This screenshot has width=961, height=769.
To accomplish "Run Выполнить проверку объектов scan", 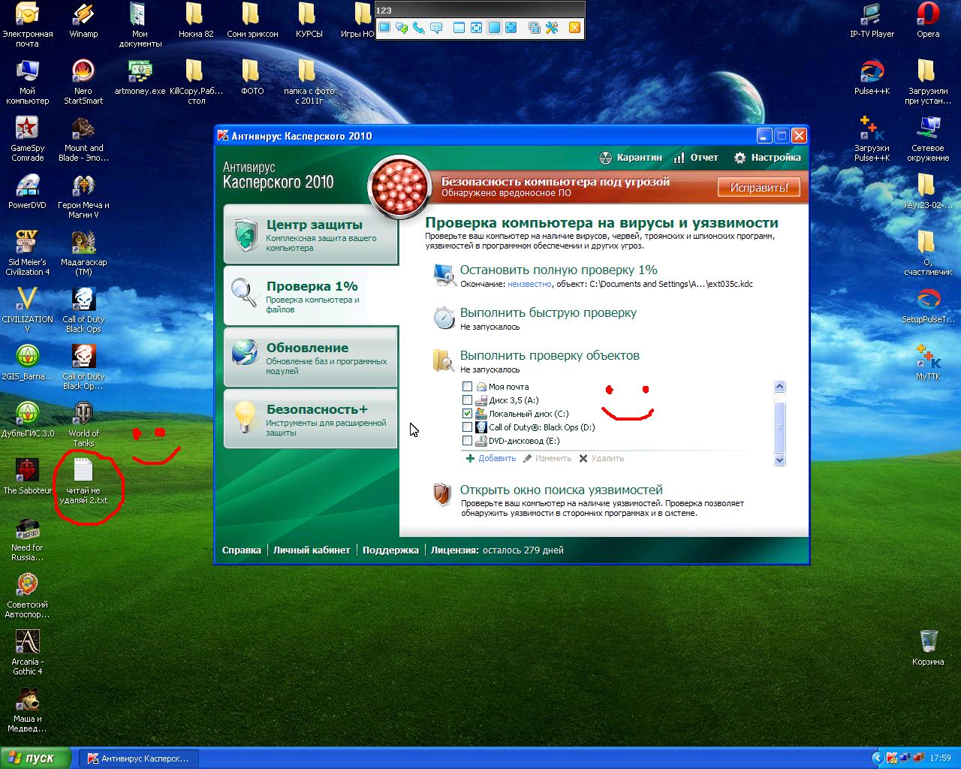I will click(550, 355).
